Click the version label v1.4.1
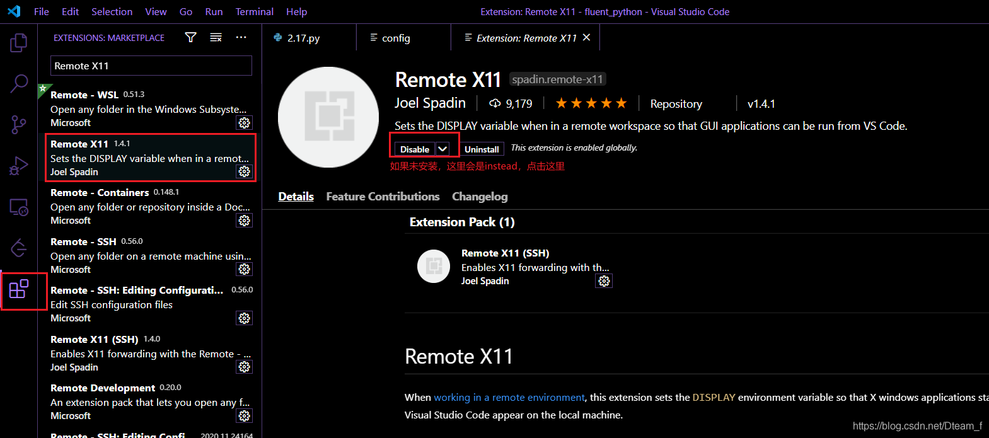Screen dimensions: 989x438 coord(761,103)
